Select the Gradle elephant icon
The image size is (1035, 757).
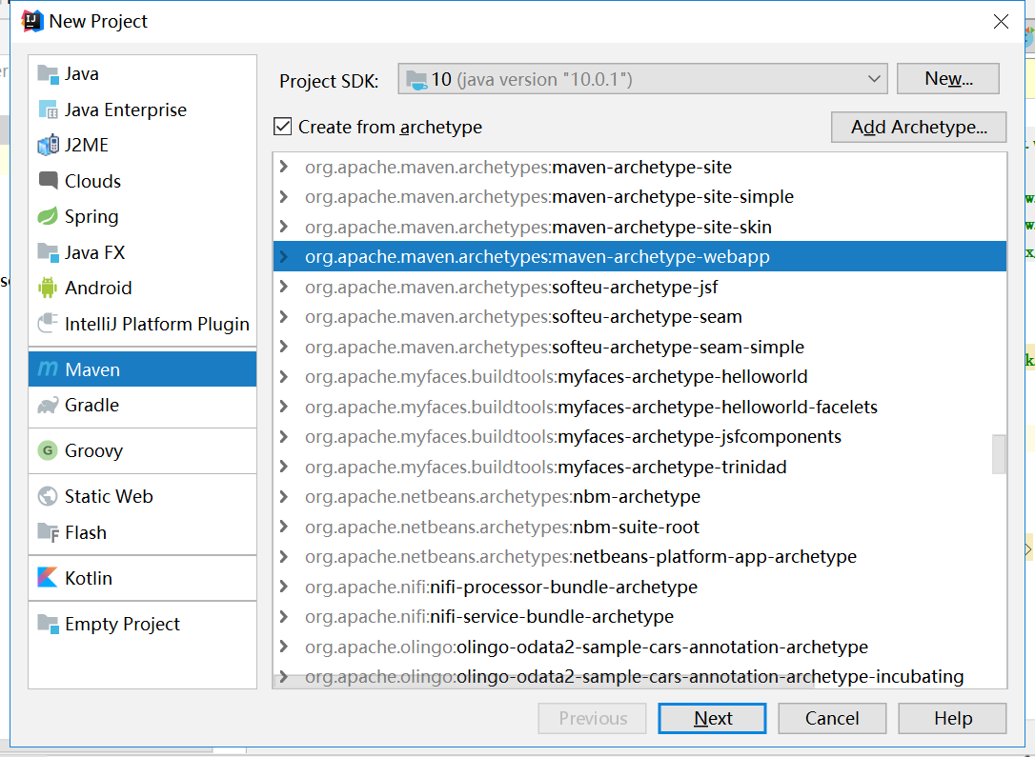[x=48, y=406]
